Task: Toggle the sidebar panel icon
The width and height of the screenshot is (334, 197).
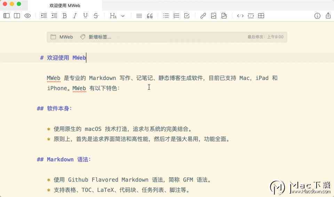Action: coord(7,16)
